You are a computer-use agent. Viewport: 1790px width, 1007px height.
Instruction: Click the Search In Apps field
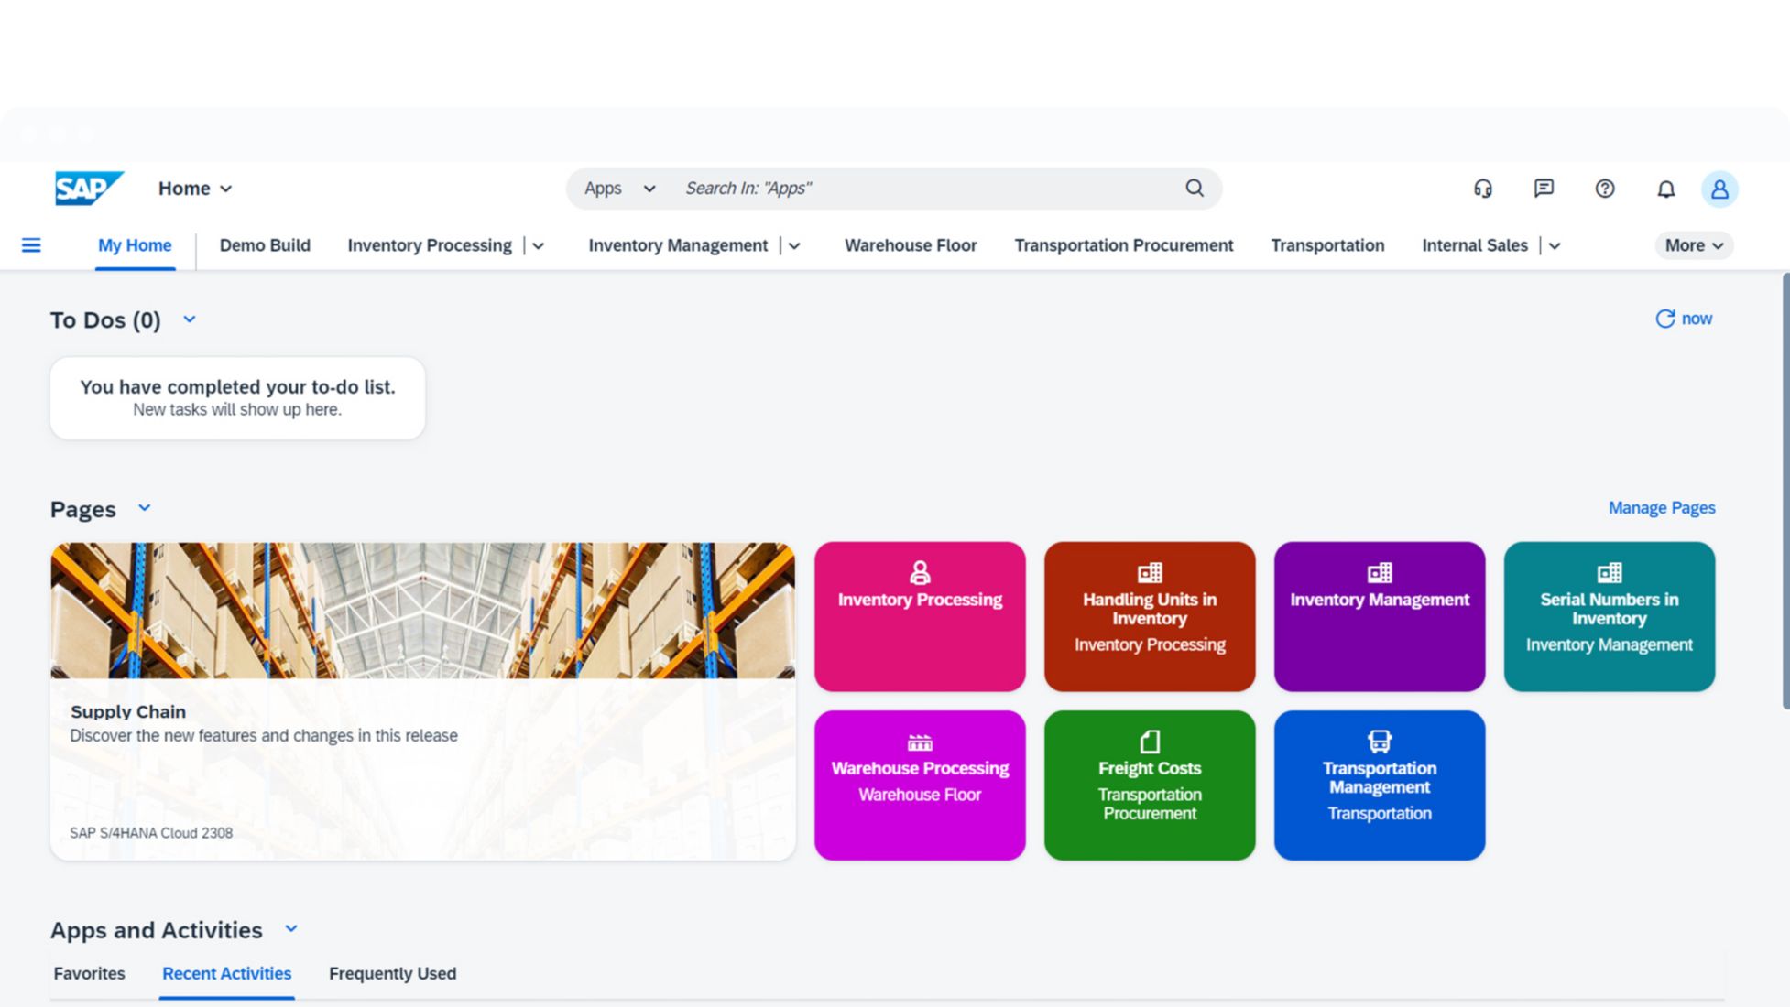tap(925, 189)
